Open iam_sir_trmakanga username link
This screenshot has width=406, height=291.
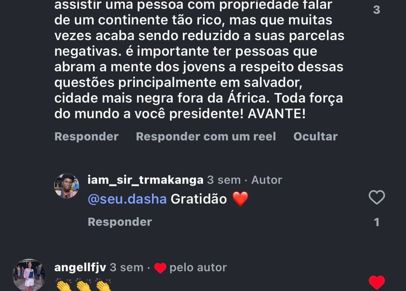[x=145, y=180]
